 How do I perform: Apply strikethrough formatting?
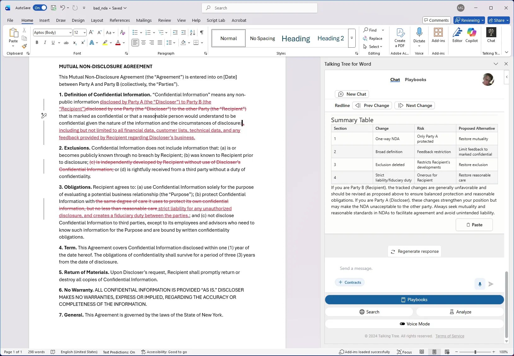(66, 43)
